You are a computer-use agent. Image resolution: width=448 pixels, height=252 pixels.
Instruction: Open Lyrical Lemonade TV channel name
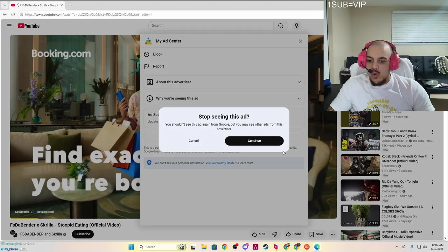(395, 141)
